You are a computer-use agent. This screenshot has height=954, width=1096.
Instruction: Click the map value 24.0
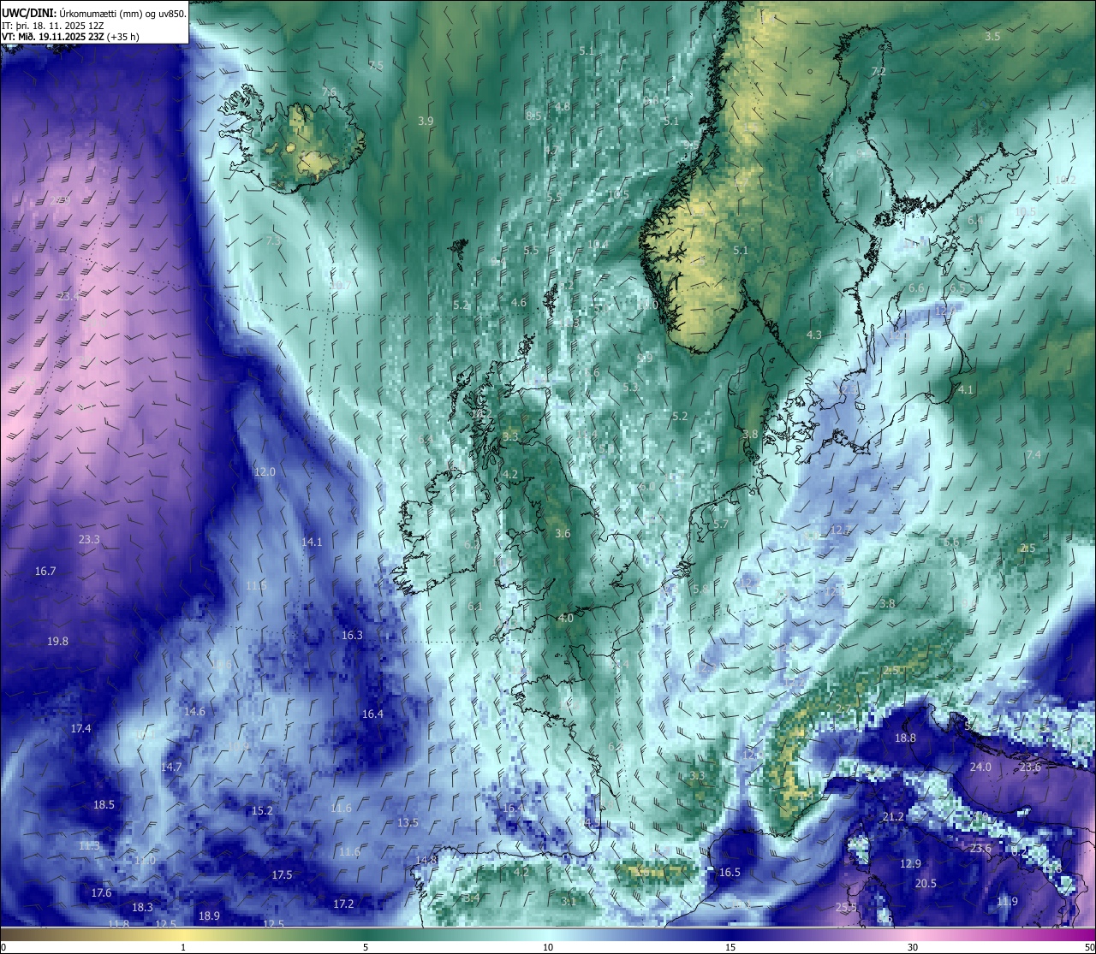980,767
